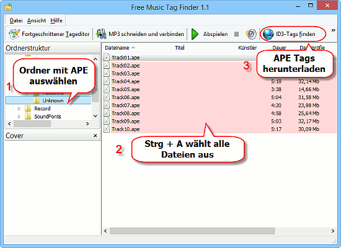
Task: Open MP3 schneiden und verbinden tool
Action: (140, 34)
